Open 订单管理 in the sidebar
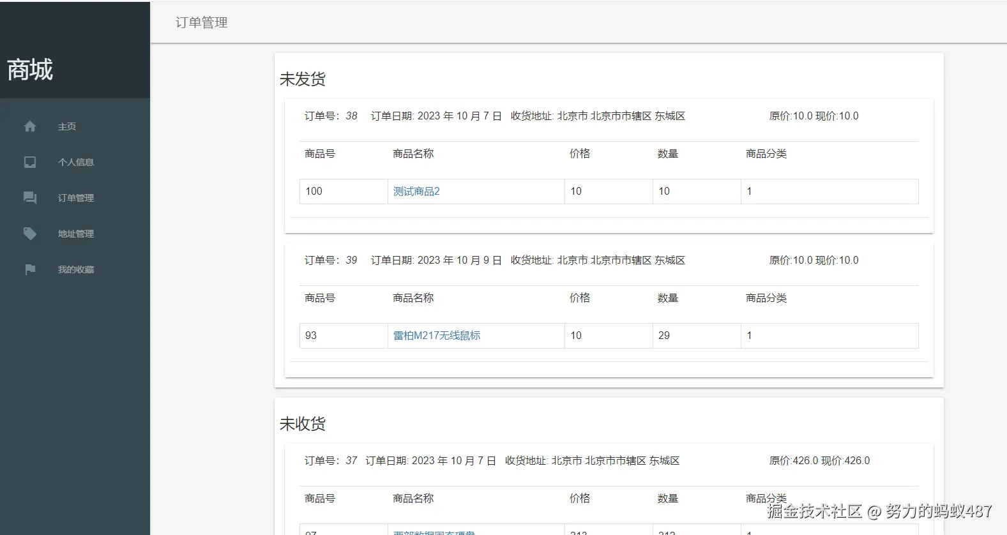The height and width of the screenshot is (535, 1007). click(x=76, y=198)
